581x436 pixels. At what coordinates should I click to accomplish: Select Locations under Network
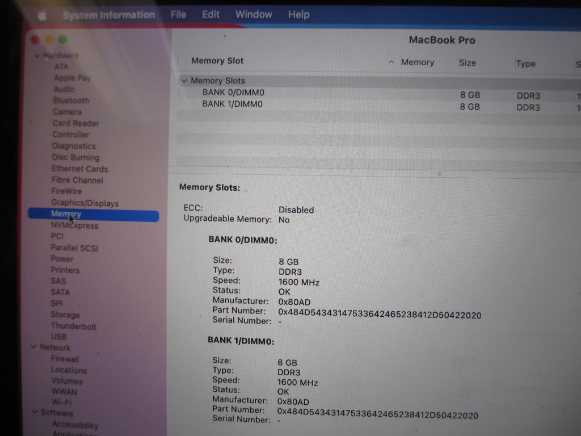pos(69,370)
